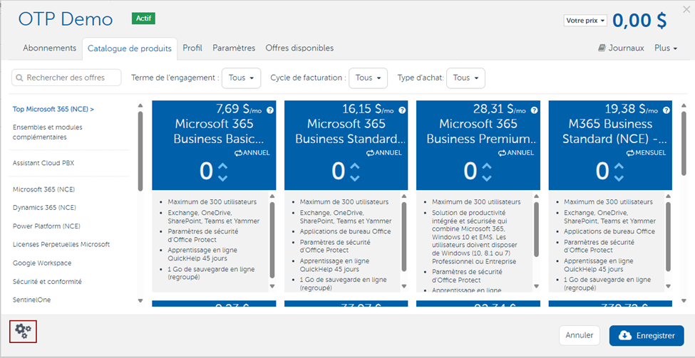Decrease quantity on Business Premium card
Image resolution: width=695 pixels, height=358 pixels.
pos(487,178)
